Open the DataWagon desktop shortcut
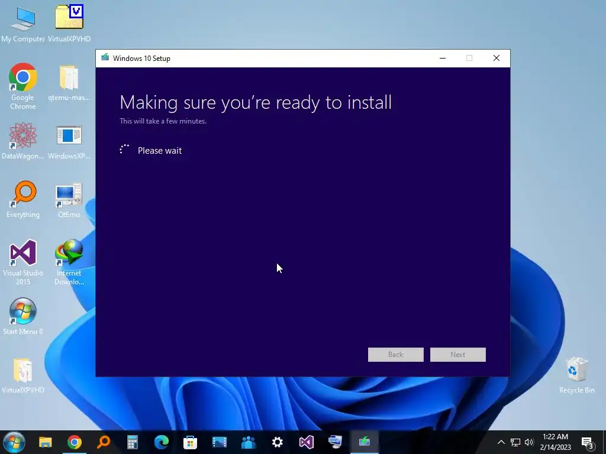Screen dimensions: 606x454 [23, 141]
